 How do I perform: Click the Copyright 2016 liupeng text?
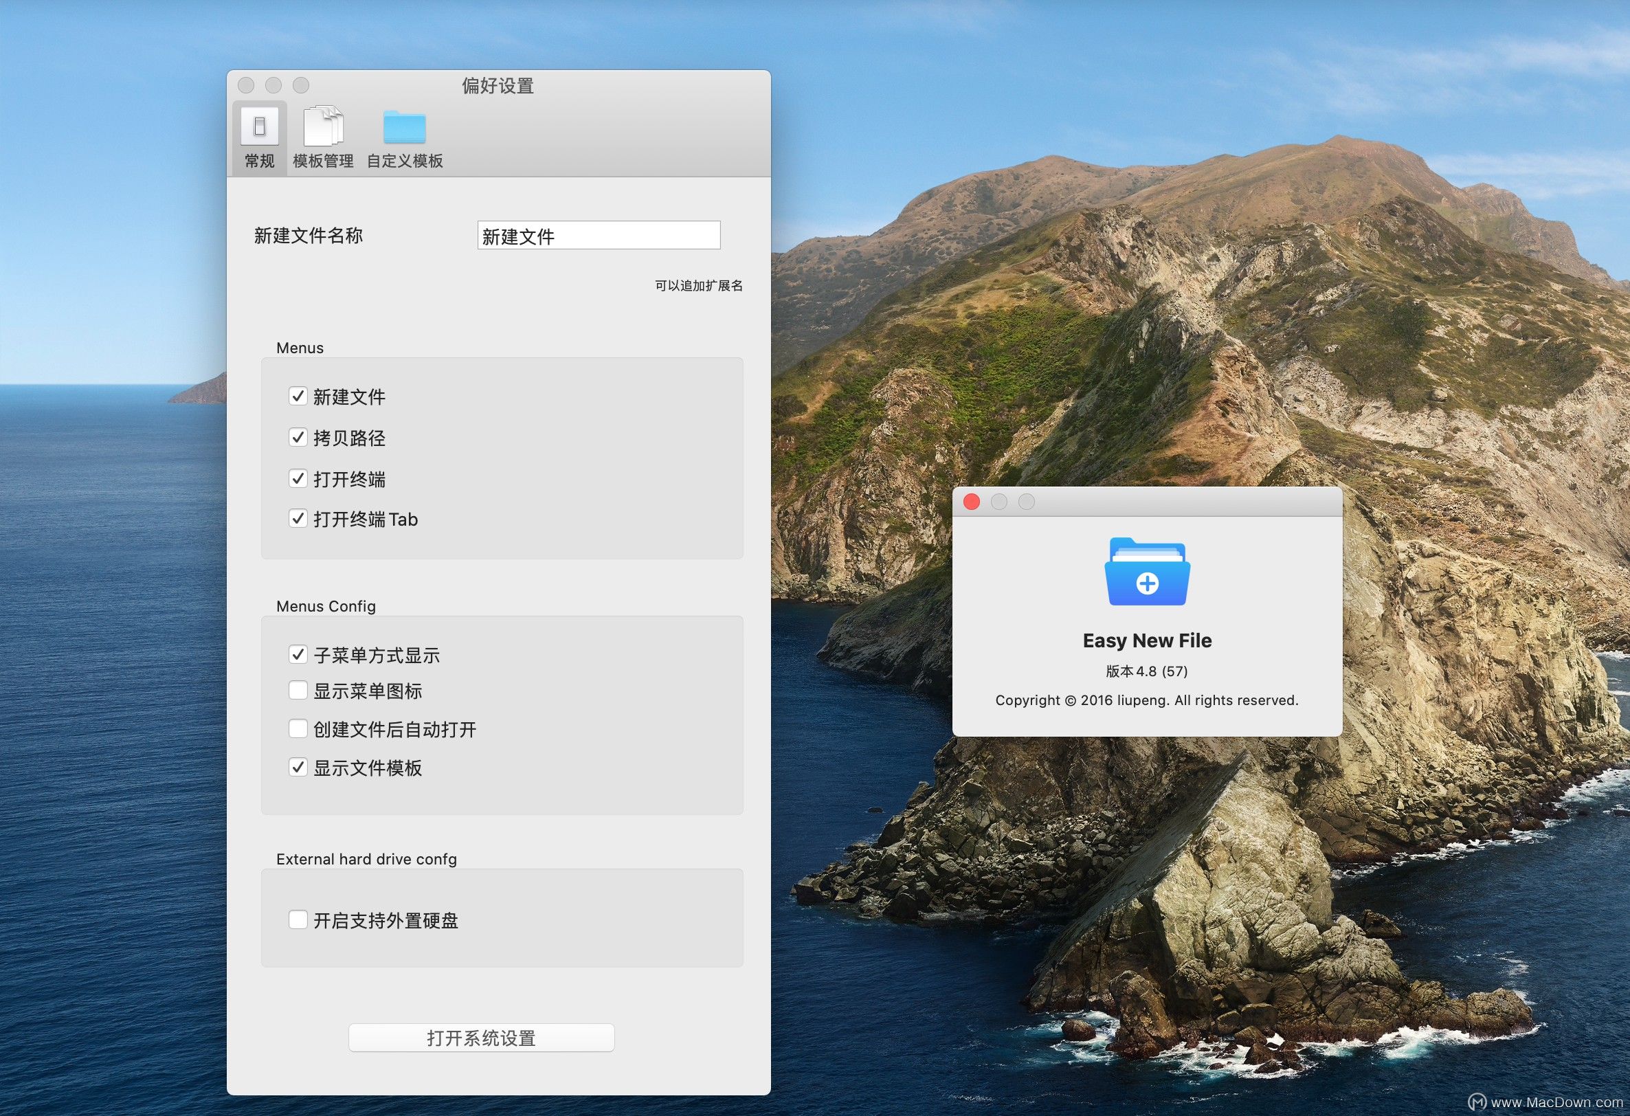pyautogui.click(x=1147, y=700)
